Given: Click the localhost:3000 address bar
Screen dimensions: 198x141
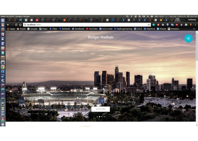Looking at the screenshot, I should click(x=86, y=25).
